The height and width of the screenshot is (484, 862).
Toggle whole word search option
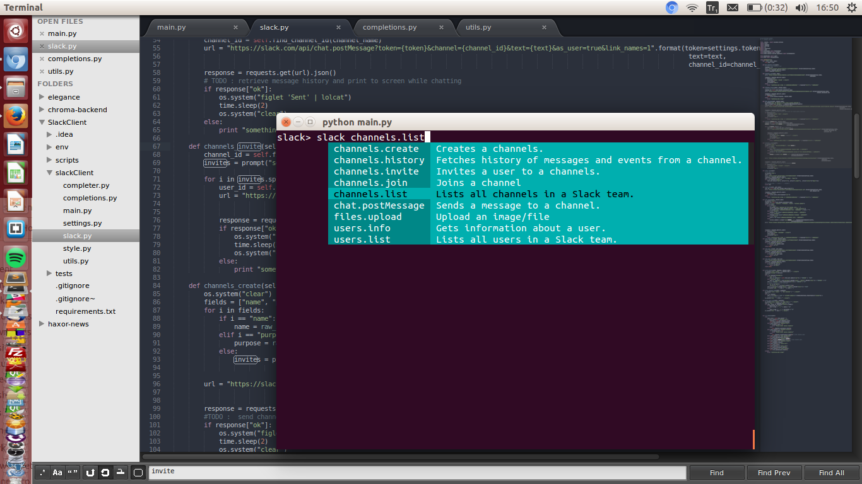click(x=73, y=472)
